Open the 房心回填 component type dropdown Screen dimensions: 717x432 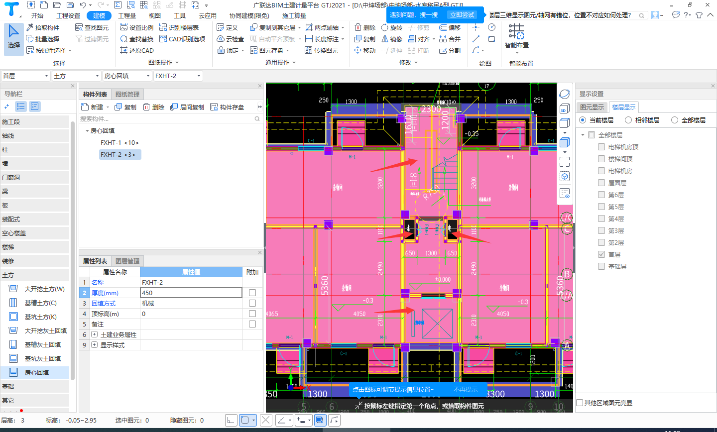pos(127,76)
